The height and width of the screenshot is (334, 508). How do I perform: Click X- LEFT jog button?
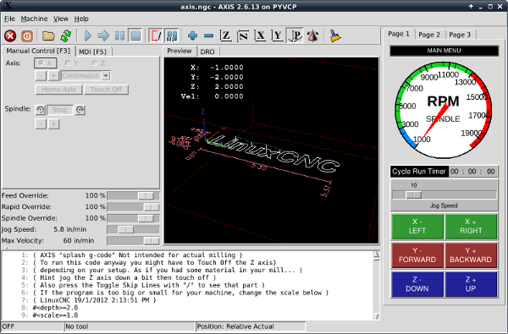coord(417,227)
